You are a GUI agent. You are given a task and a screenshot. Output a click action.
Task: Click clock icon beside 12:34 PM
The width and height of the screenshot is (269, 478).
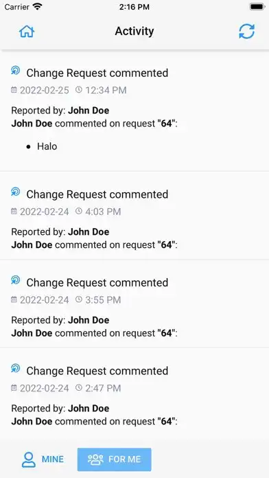tap(79, 89)
